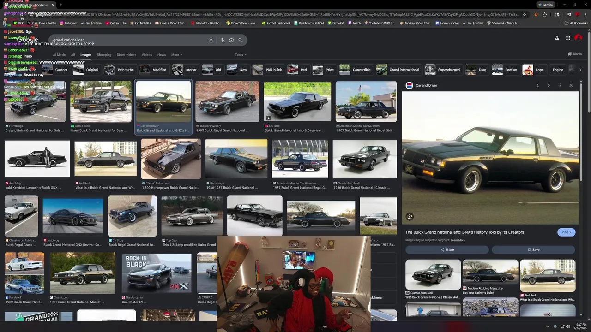
Task: Click the volume icon in system tray
Action: pos(568,326)
